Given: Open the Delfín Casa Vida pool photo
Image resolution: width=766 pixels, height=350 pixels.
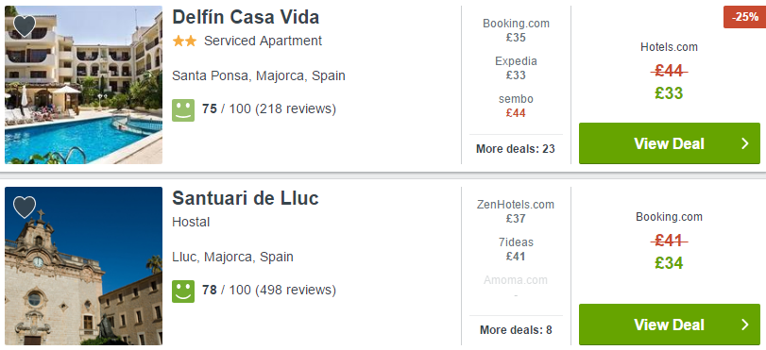Looking at the screenshot, I should 83,85.
